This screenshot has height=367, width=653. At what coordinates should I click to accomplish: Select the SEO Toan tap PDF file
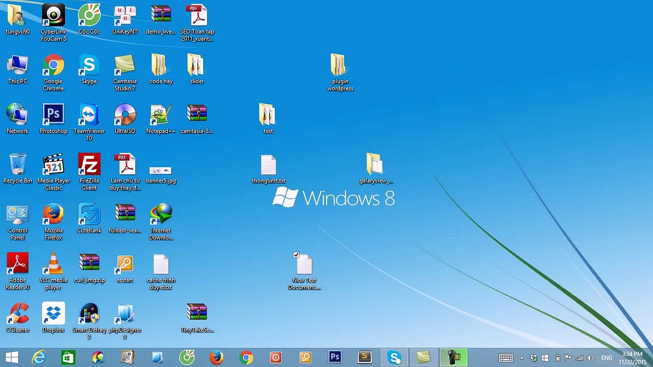tap(197, 23)
